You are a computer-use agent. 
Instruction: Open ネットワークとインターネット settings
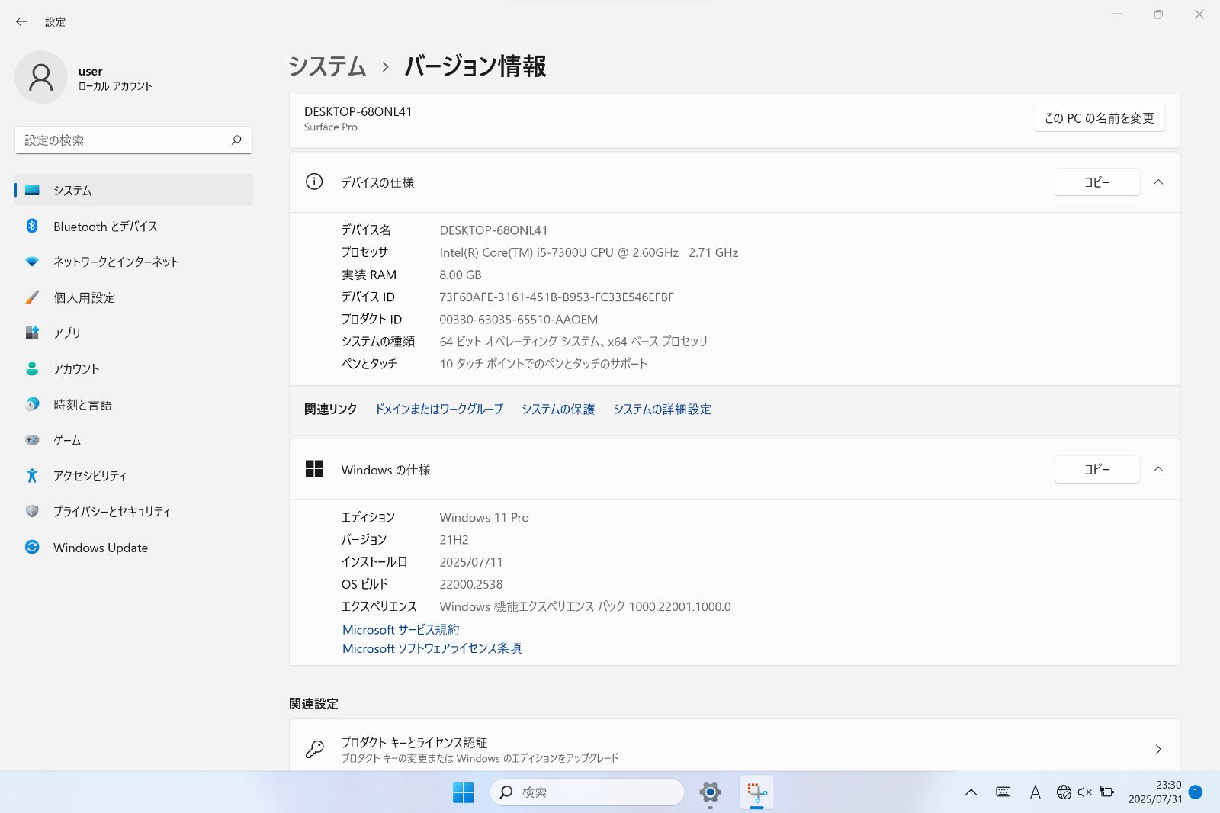(116, 262)
